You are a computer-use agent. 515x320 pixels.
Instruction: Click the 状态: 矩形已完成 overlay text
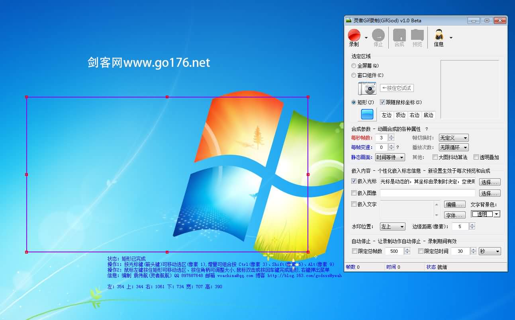(127, 259)
